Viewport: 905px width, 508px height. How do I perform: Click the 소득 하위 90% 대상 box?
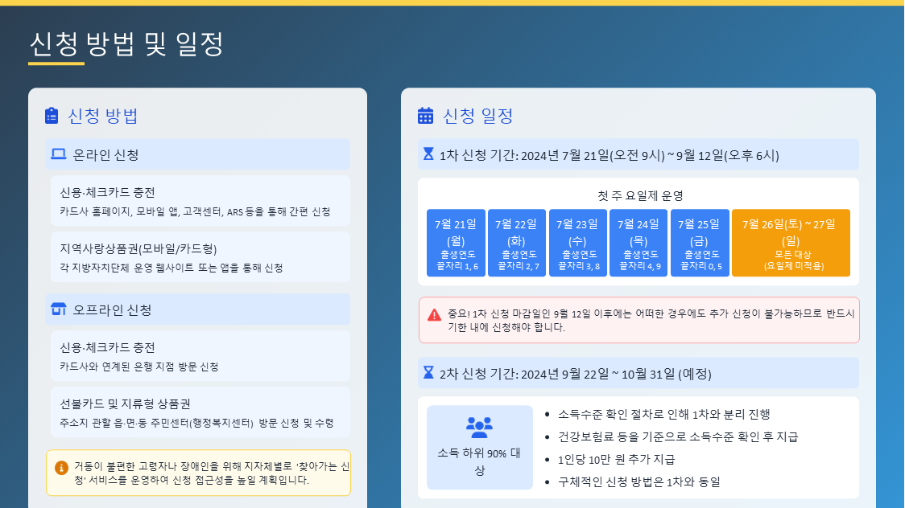coord(480,448)
